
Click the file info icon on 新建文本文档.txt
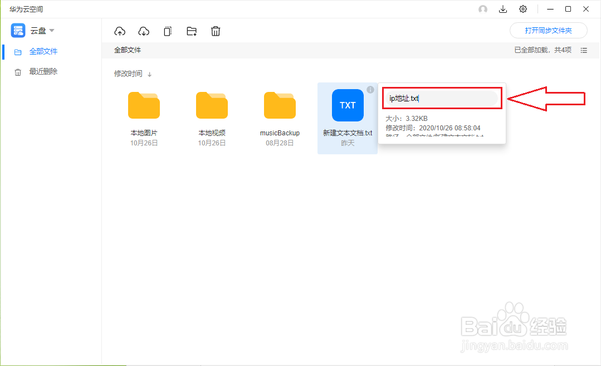[370, 90]
